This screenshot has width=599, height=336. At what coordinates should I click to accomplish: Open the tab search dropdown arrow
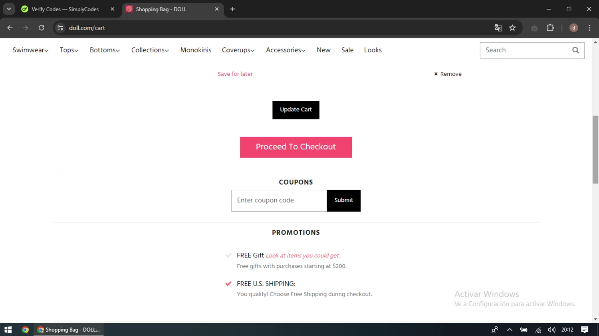[9, 9]
